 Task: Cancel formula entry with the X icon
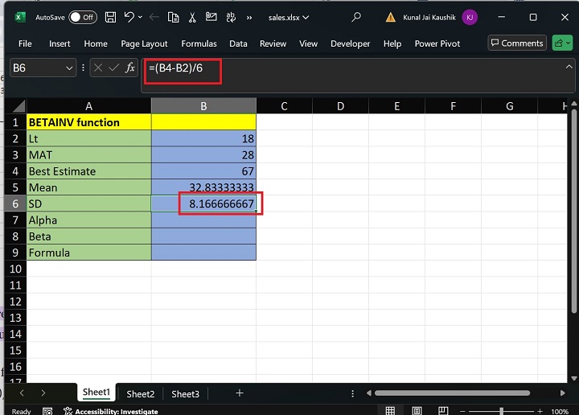click(x=98, y=68)
